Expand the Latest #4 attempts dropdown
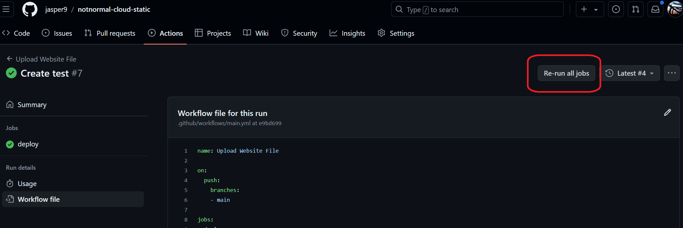The width and height of the screenshot is (683, 228). 630,73
